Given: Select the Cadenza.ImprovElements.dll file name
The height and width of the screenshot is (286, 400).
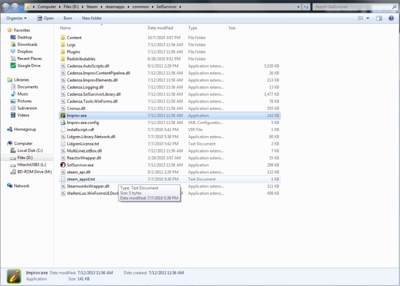Looking at the screenshot, I should [x=92, y=80].
